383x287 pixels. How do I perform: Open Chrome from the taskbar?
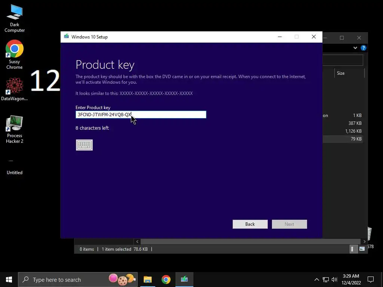pyautogui.click(x=166, y=280)
